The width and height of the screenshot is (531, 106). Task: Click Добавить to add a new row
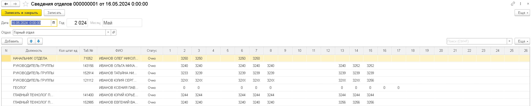pyautogui.click(x=12, y=41)
